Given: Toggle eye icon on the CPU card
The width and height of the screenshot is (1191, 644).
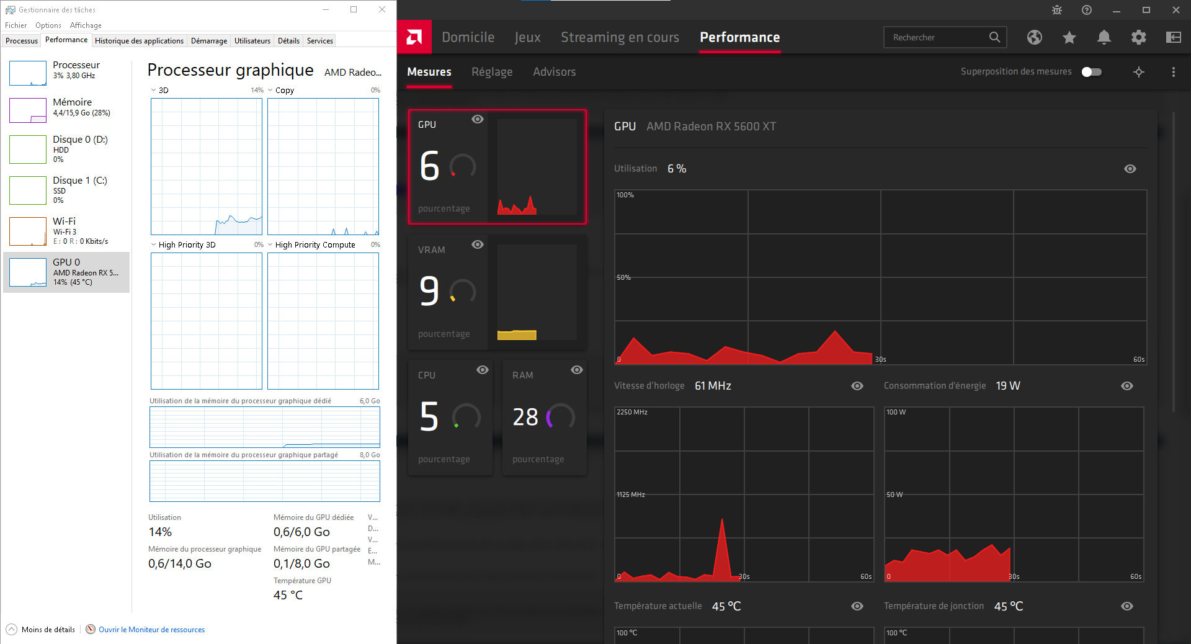Looking at the screenshot, I should [483, 370].
